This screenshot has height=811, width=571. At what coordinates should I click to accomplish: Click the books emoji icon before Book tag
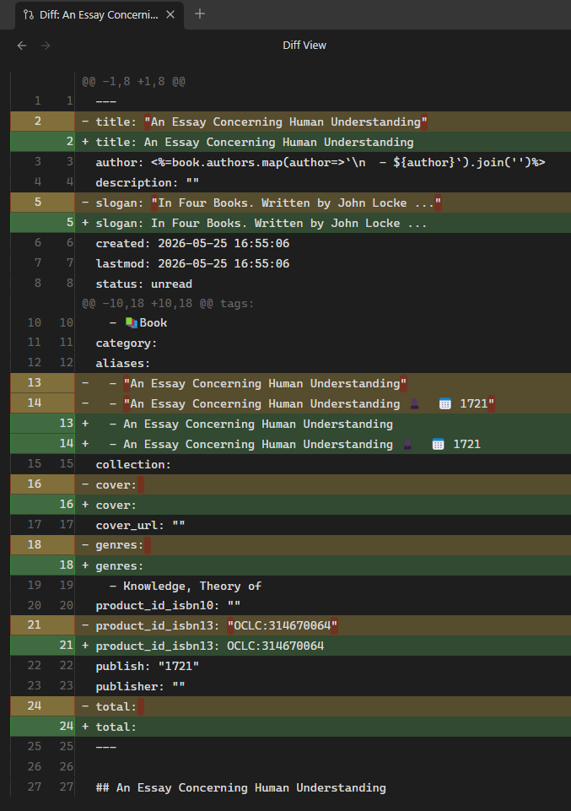click(x=132, y=322)
